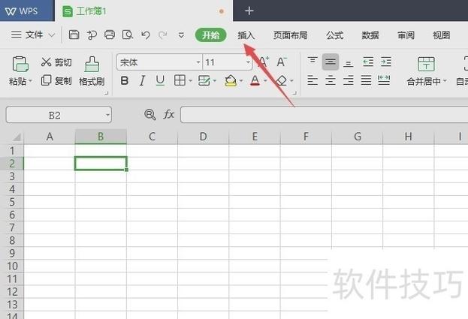Align text left
This screenshot has height=319, width=468.
[x=313, y=80]
